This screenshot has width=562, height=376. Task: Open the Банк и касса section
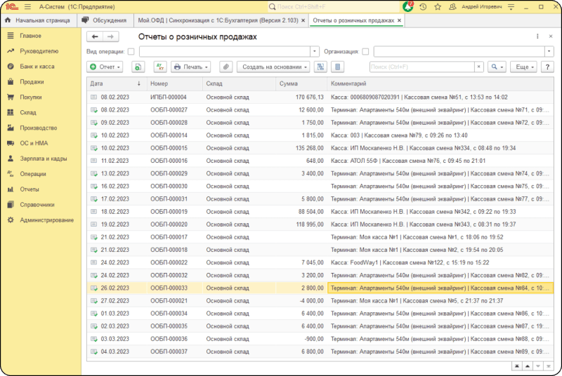(37, 66)
